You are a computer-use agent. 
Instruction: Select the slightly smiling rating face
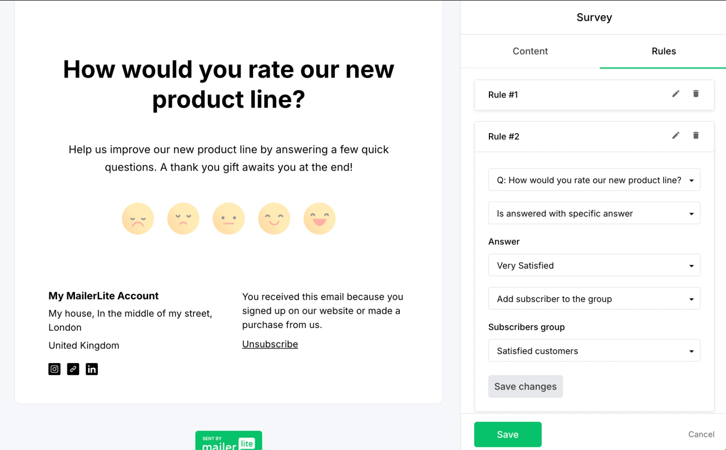[274, 218]
